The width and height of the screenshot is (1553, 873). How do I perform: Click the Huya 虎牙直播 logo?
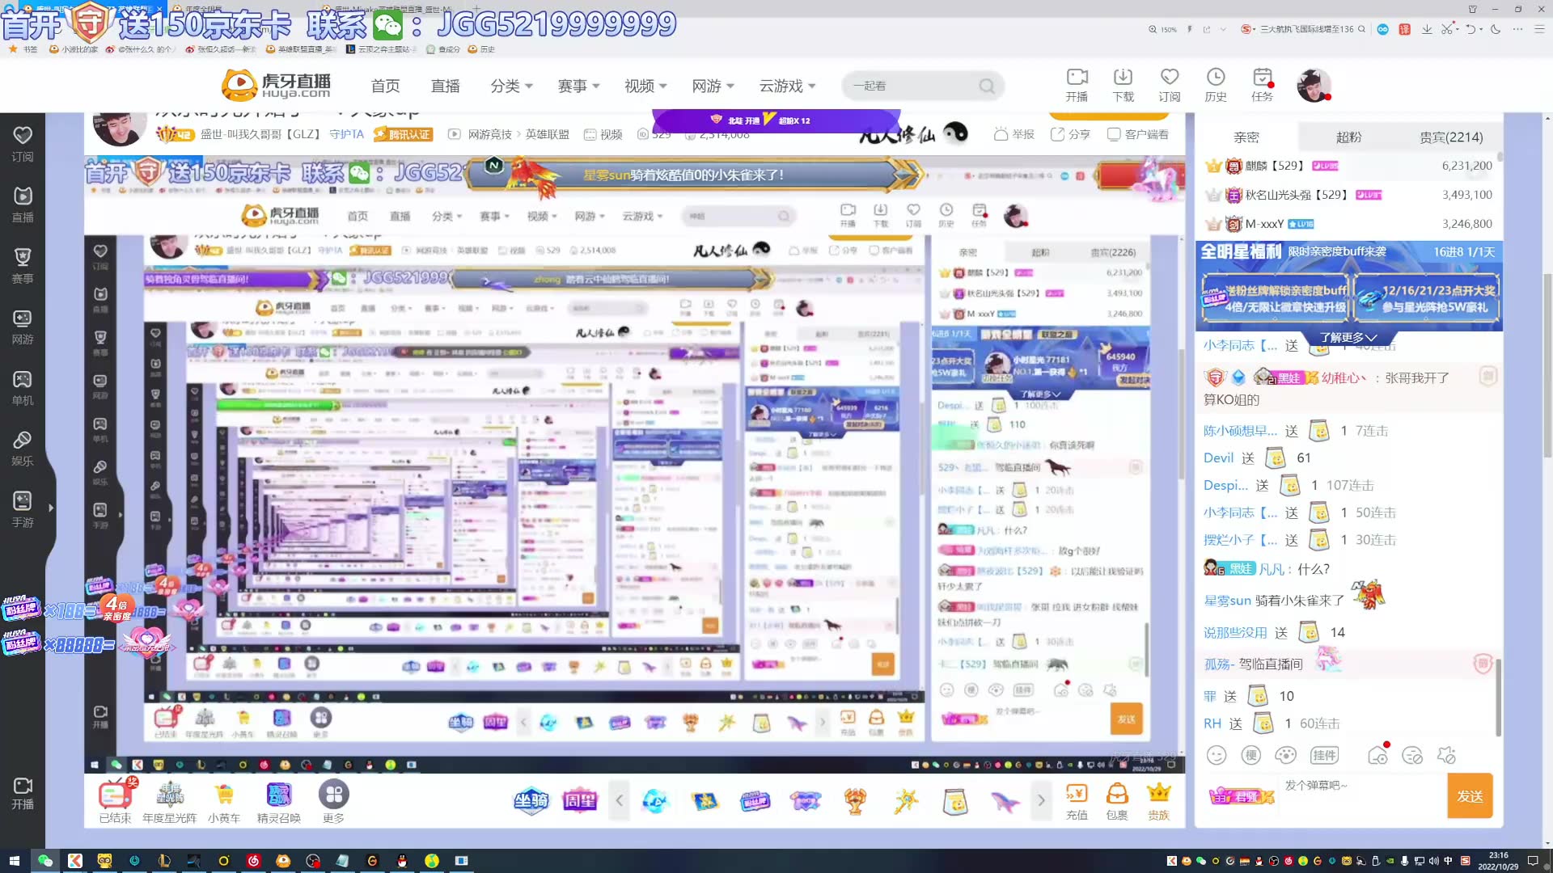(277, 85)
